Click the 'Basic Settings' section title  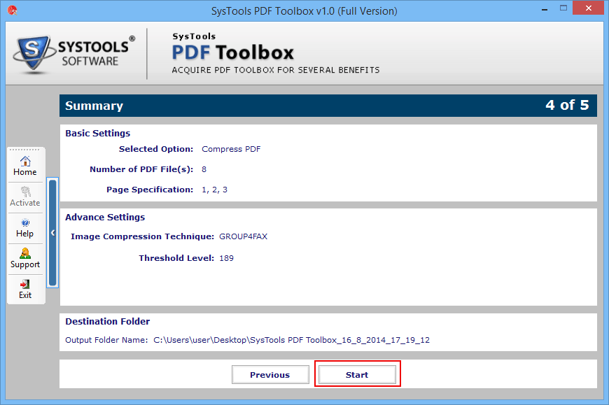(x=97, y=134)
